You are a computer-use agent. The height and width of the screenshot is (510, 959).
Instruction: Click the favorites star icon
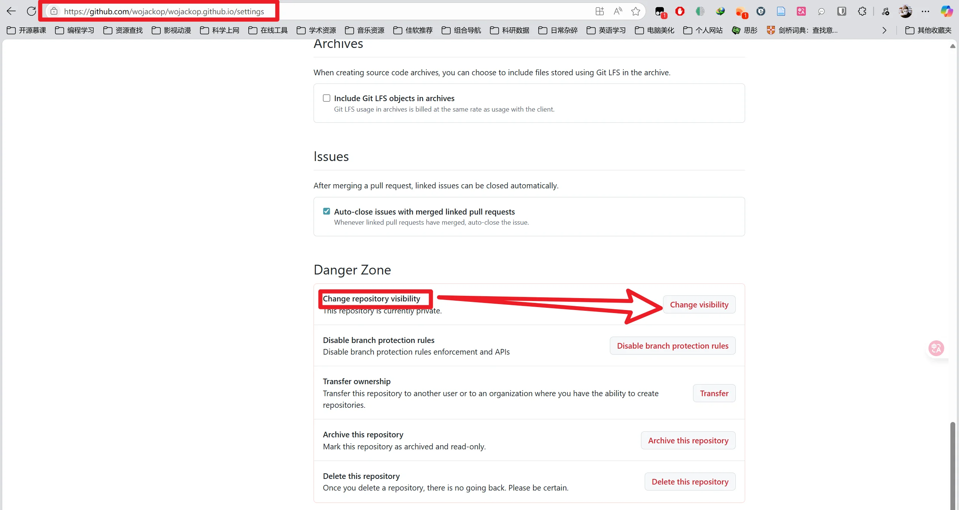pos(636,11)
